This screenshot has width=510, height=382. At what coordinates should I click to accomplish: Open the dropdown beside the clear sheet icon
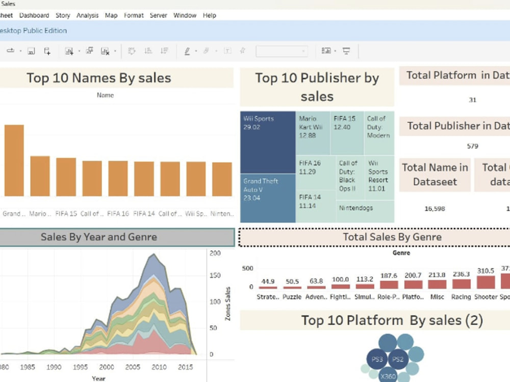115,51
